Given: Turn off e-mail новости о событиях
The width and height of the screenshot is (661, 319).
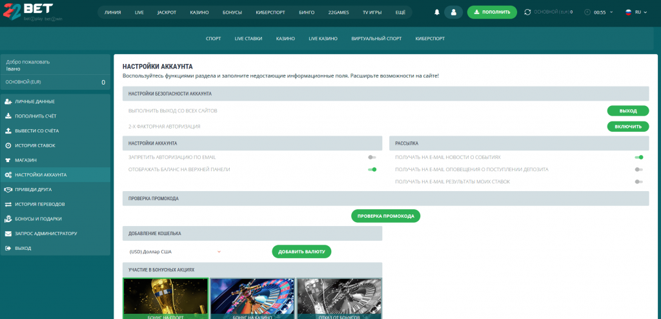Looking at the screenshot, I should pyautogui.click(x=638, y=157).
